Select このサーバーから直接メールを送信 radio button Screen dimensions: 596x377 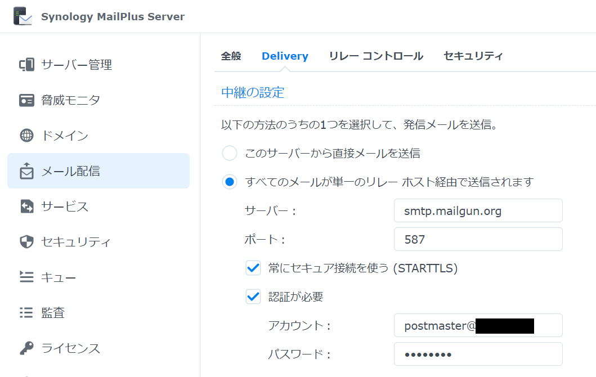230,153
